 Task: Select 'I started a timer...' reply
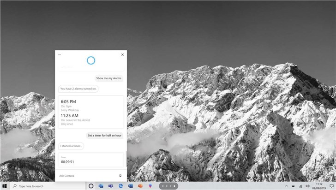tap(71, 146)
